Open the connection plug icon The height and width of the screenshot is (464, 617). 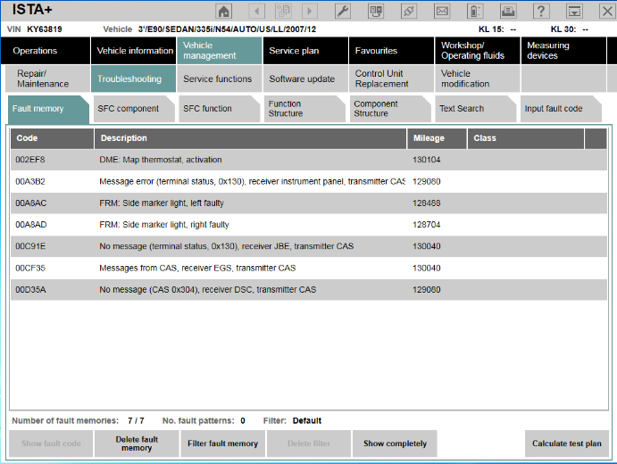[x=409, y=11]
